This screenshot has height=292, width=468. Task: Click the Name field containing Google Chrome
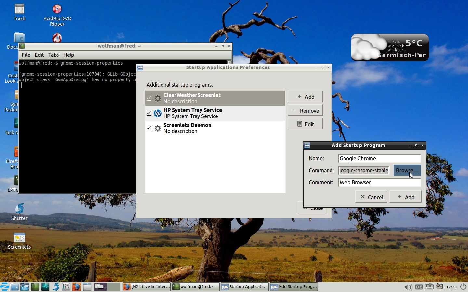click(x=379, y=158)
